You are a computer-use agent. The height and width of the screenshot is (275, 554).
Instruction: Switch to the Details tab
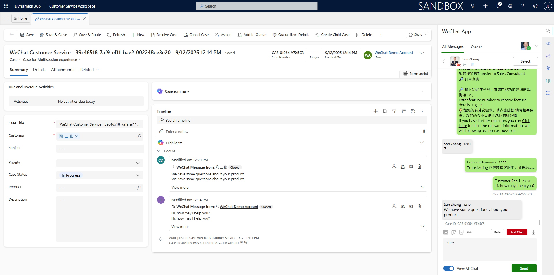[x=39, y=70]
